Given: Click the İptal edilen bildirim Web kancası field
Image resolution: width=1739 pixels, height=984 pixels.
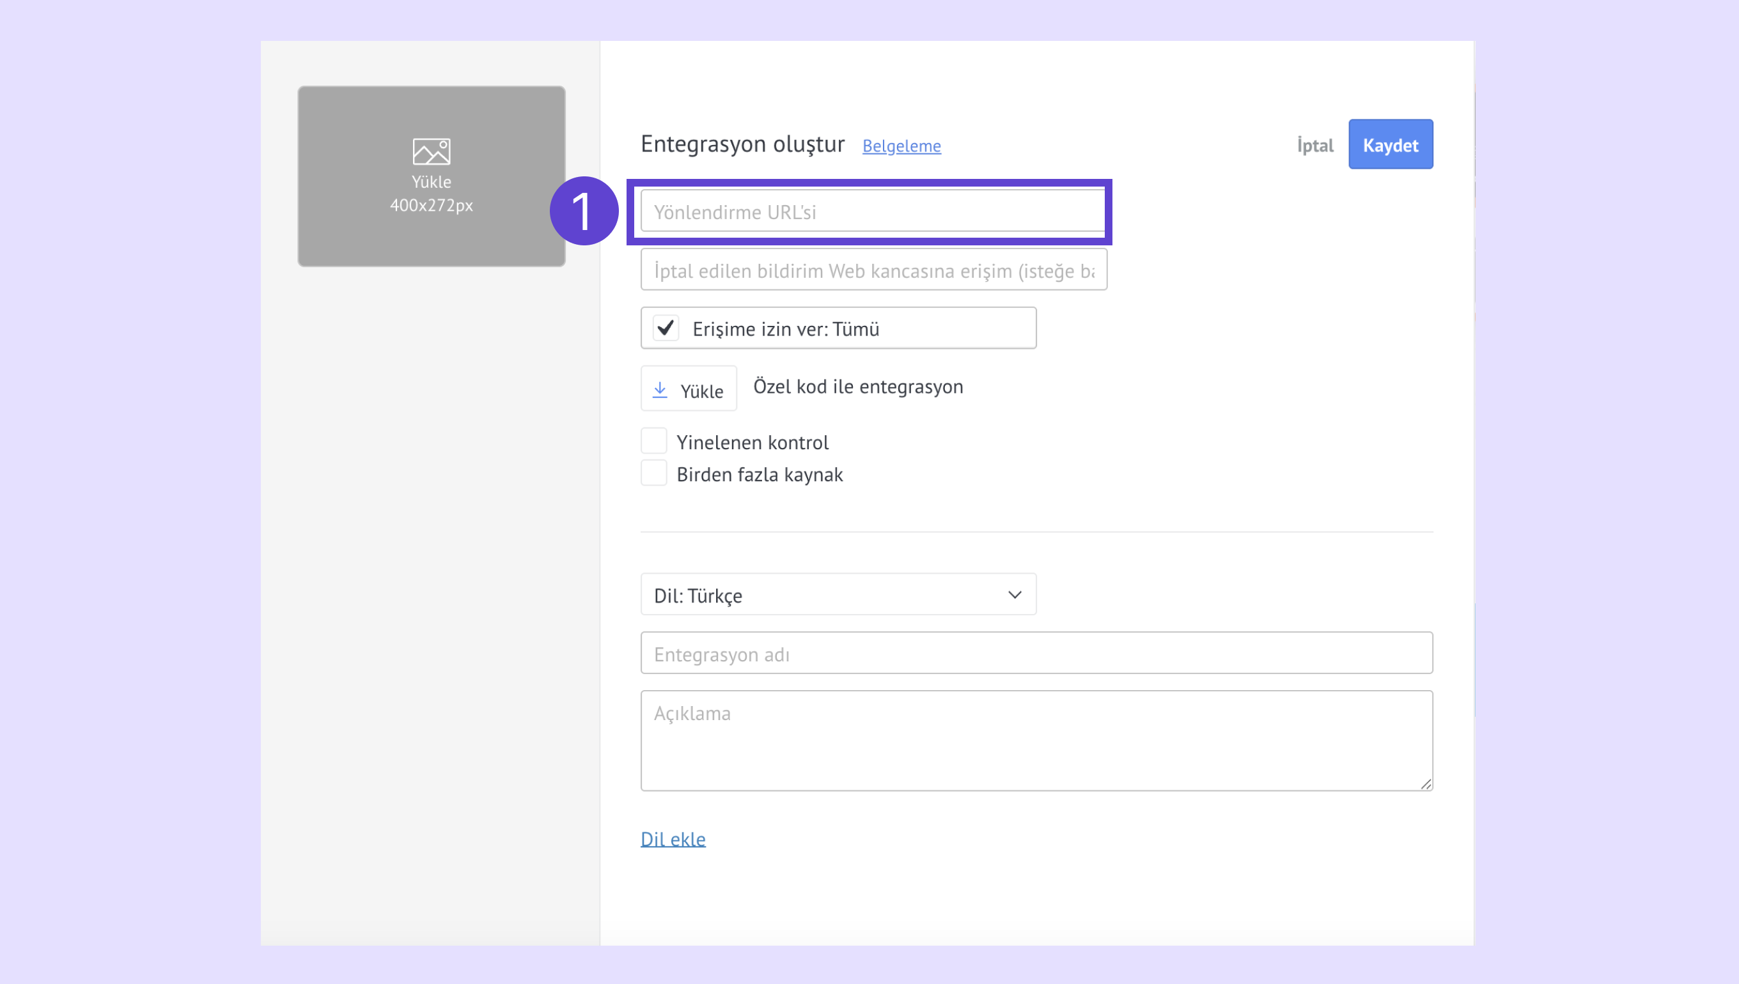Looking at the screenshot, I should (x=873, y=270).
